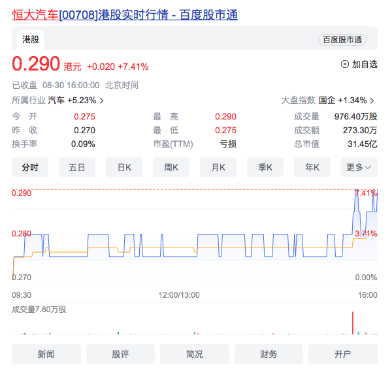Click the 0.280 price axis label
The height and width of the screenshot is (369, 392).
pos(22,234)
